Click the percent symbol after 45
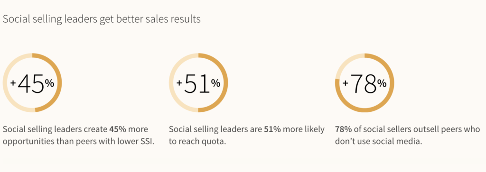Screen dimensions: 486x172 [x=49, y=83]
